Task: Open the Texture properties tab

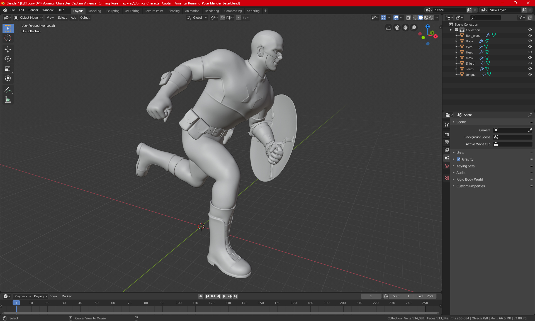Action: [x=447, y=178]
